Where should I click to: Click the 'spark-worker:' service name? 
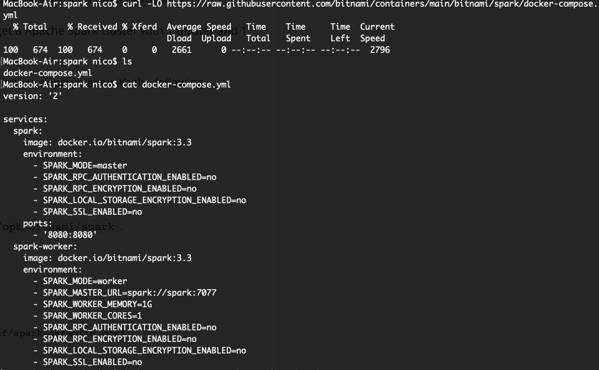pyautogui.click(x=45, y=247)
